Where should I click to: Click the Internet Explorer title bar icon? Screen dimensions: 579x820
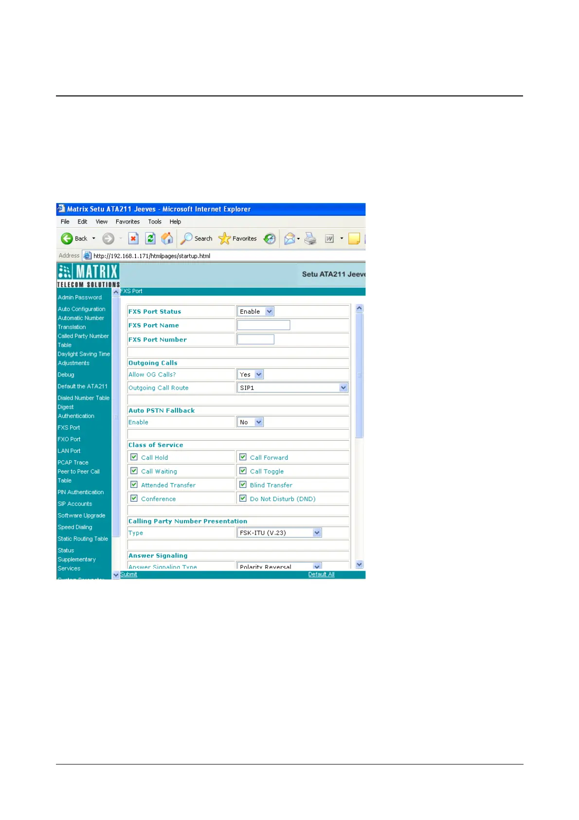click(x=61, y=209)
